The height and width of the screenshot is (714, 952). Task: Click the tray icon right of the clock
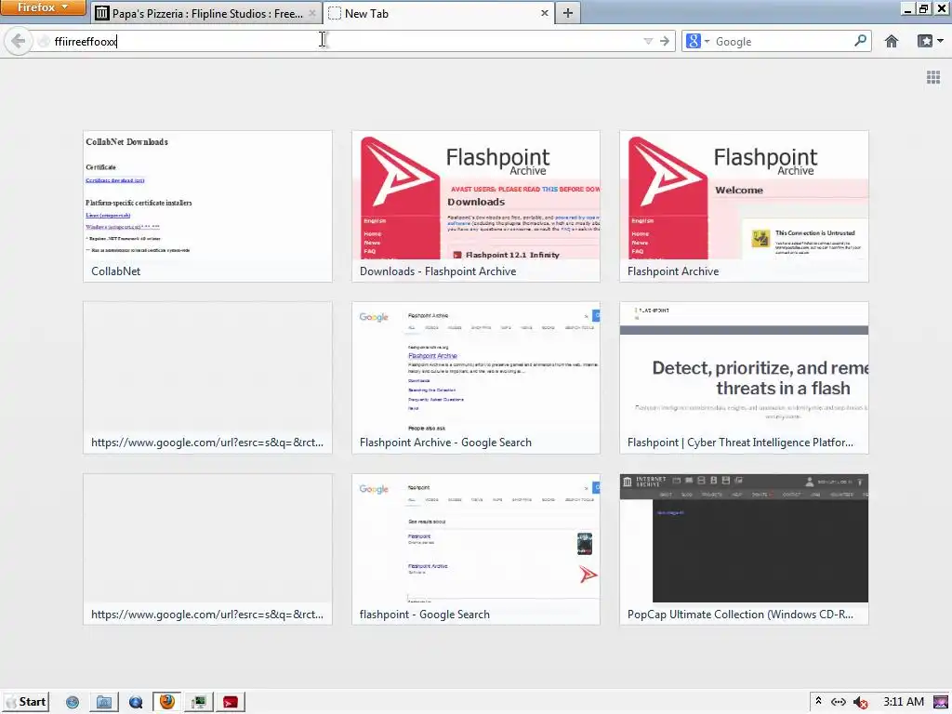pyautogui.click(x=941, y=702)
